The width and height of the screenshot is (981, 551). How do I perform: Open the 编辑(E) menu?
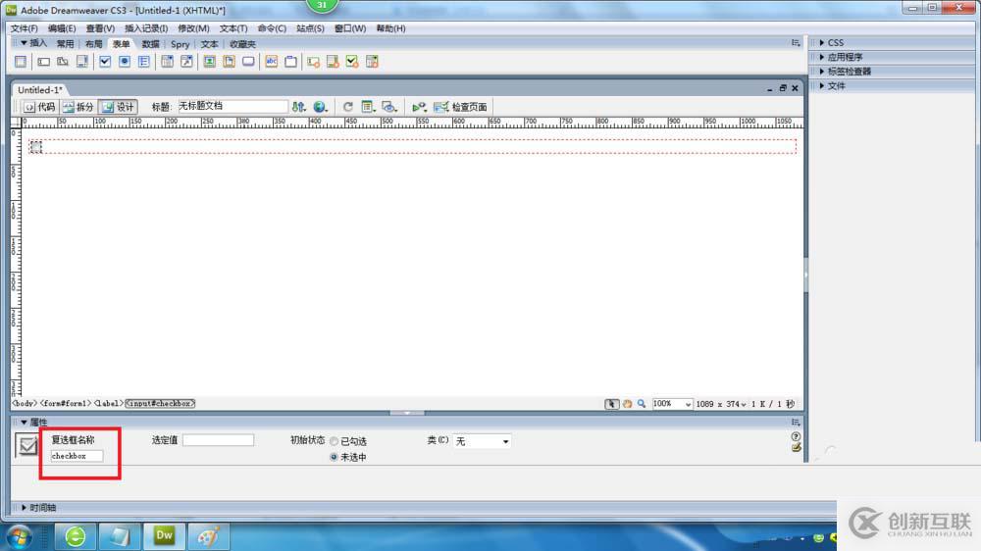[x=61, y=28]
